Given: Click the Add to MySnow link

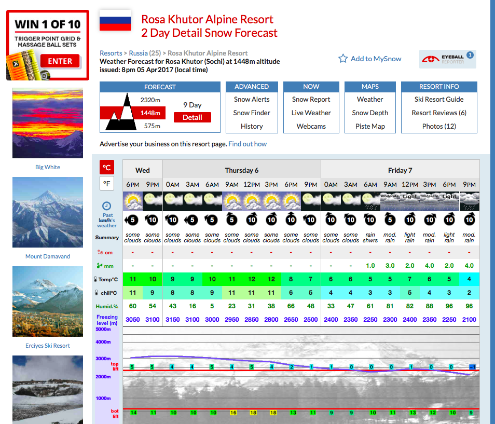Looking at the screenshot, I should tap(376, 59).
